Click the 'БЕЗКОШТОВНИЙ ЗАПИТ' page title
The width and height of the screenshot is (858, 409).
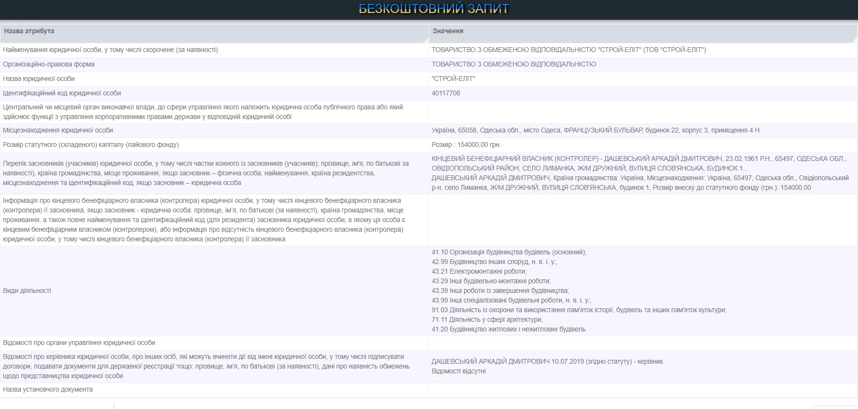click(x=434, y=9)
